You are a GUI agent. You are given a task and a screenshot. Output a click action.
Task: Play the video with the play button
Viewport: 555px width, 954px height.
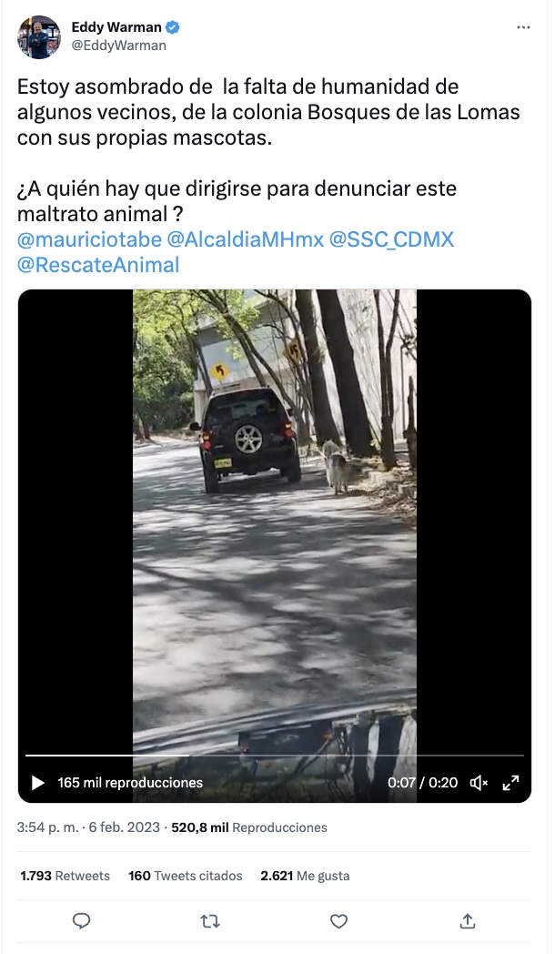(37, 783)
